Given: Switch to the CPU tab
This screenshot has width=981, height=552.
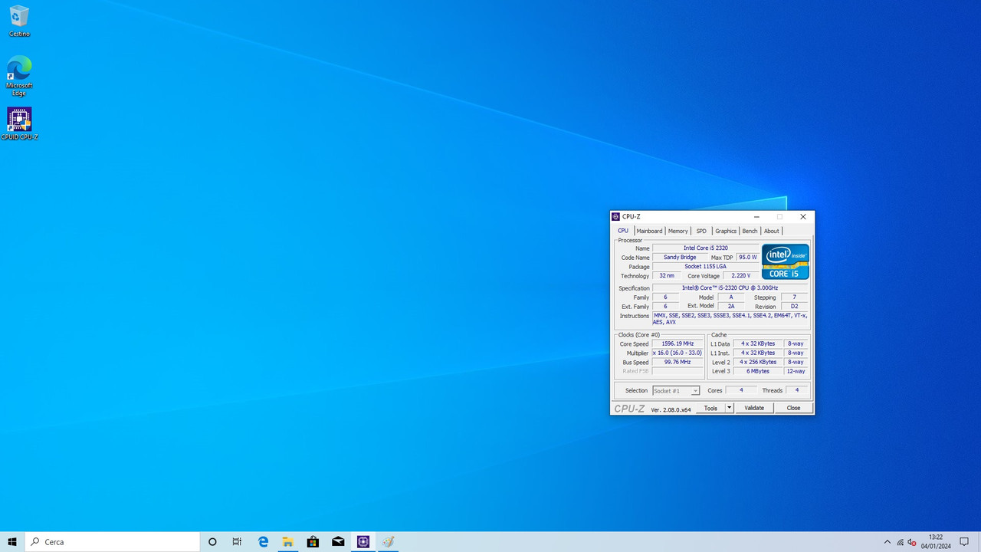Looking at the screenshot, I should [x=623, y=231].
